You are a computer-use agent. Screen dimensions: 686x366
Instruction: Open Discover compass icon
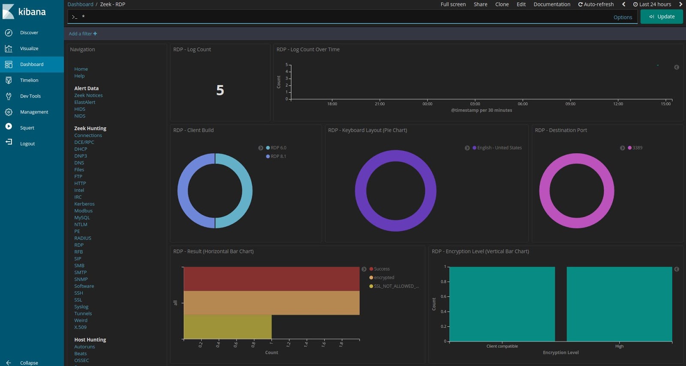(x=9, y=33)
